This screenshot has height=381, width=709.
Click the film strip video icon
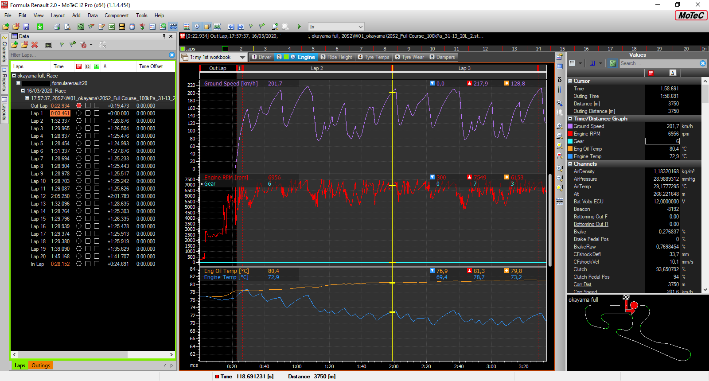coord(122,27)
